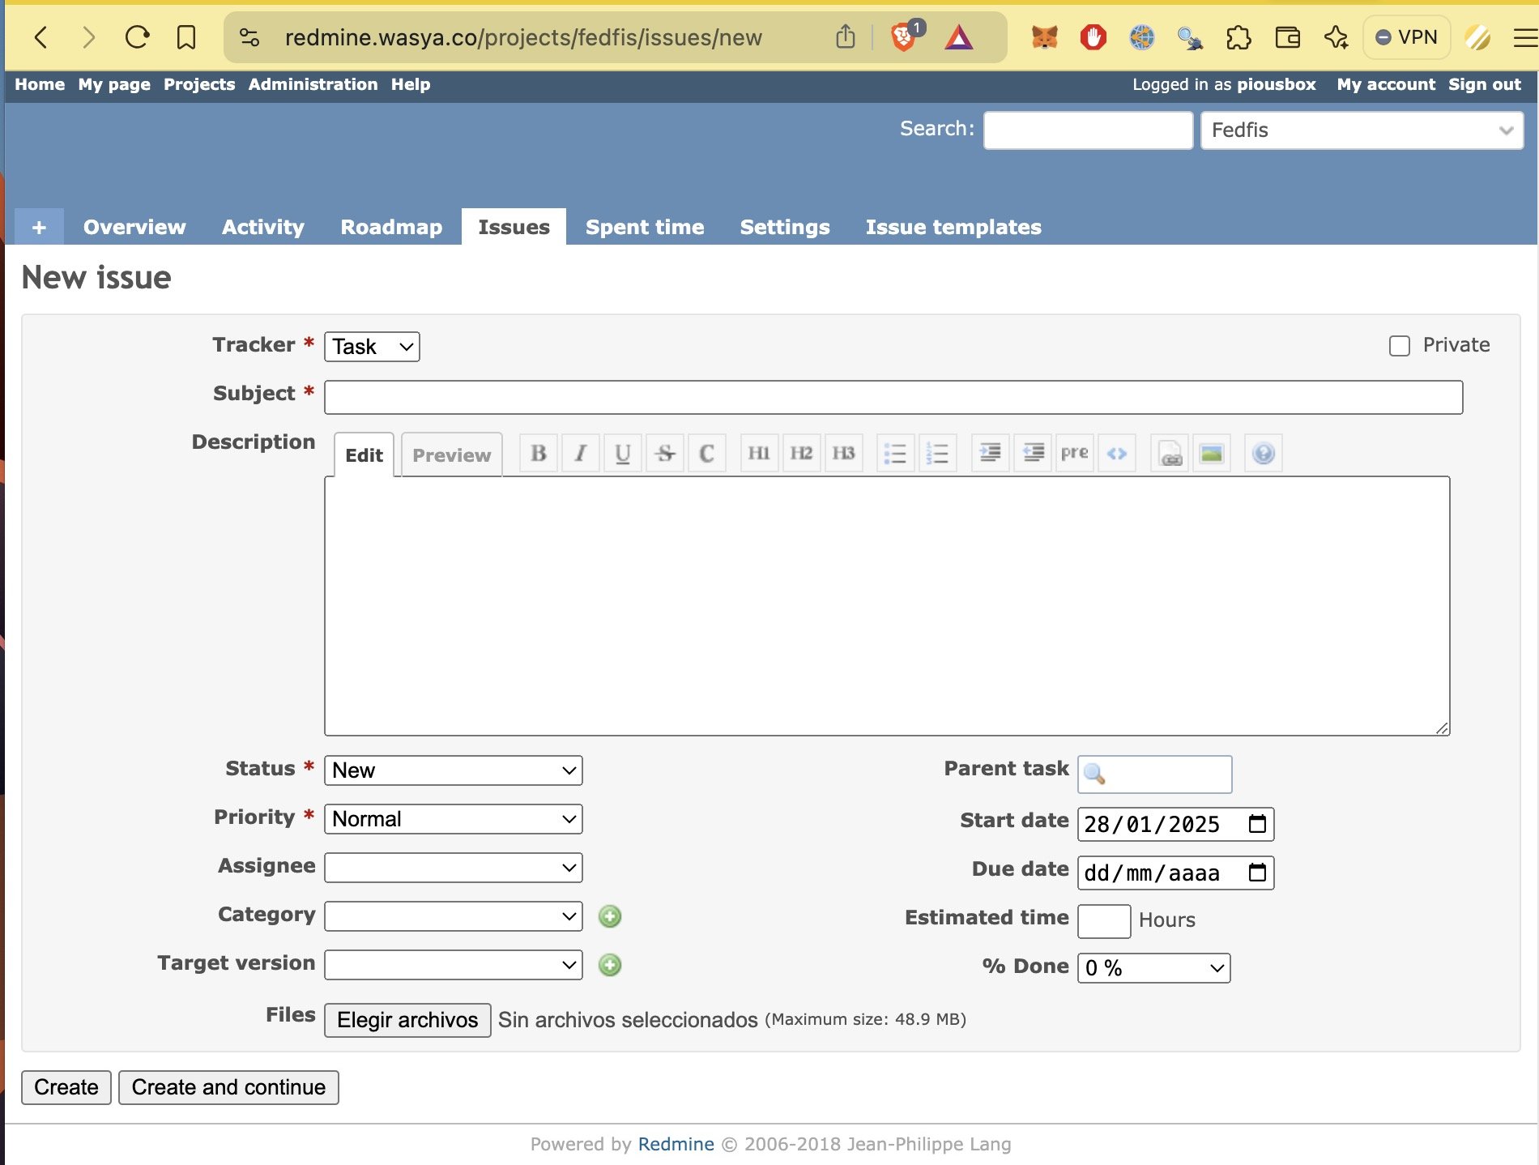The width and height of the screenshot is (1539, 1165).
Task: Open Administration in top menu
Action: pos(313,84)
